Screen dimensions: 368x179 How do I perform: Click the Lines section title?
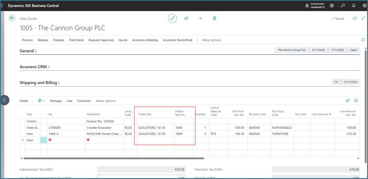point(24,101)
